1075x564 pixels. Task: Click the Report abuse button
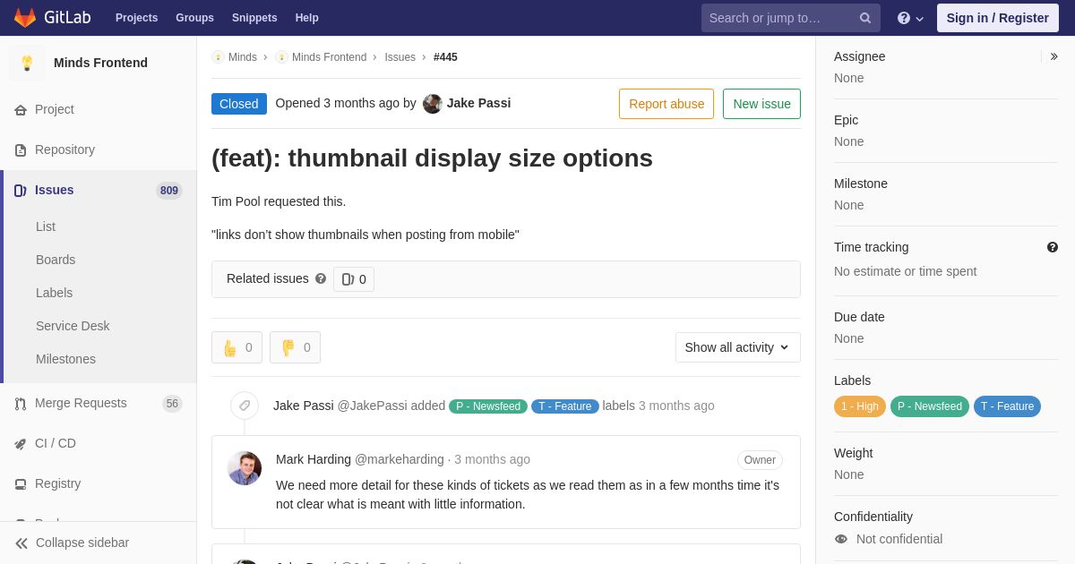666,104
